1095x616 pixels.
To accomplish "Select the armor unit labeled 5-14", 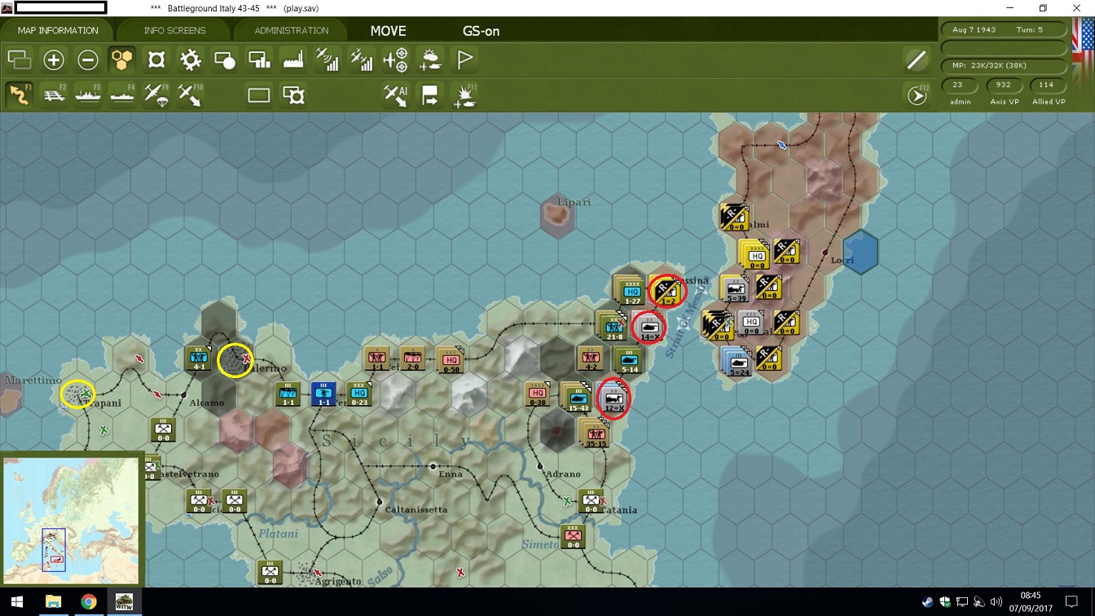I will [x=628, y=361].
